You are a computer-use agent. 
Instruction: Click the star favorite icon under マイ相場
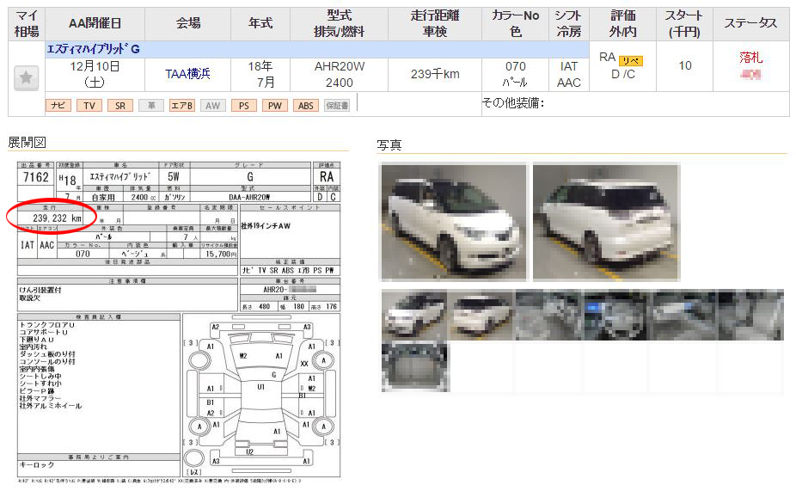(26, 78)
